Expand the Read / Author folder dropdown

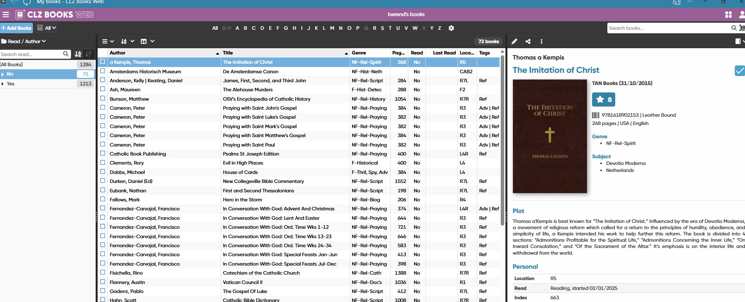point(24,42)
